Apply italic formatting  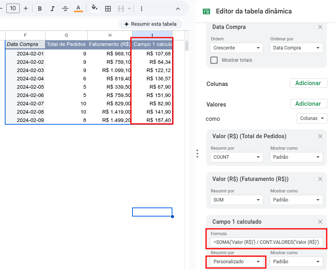[53, 8]
